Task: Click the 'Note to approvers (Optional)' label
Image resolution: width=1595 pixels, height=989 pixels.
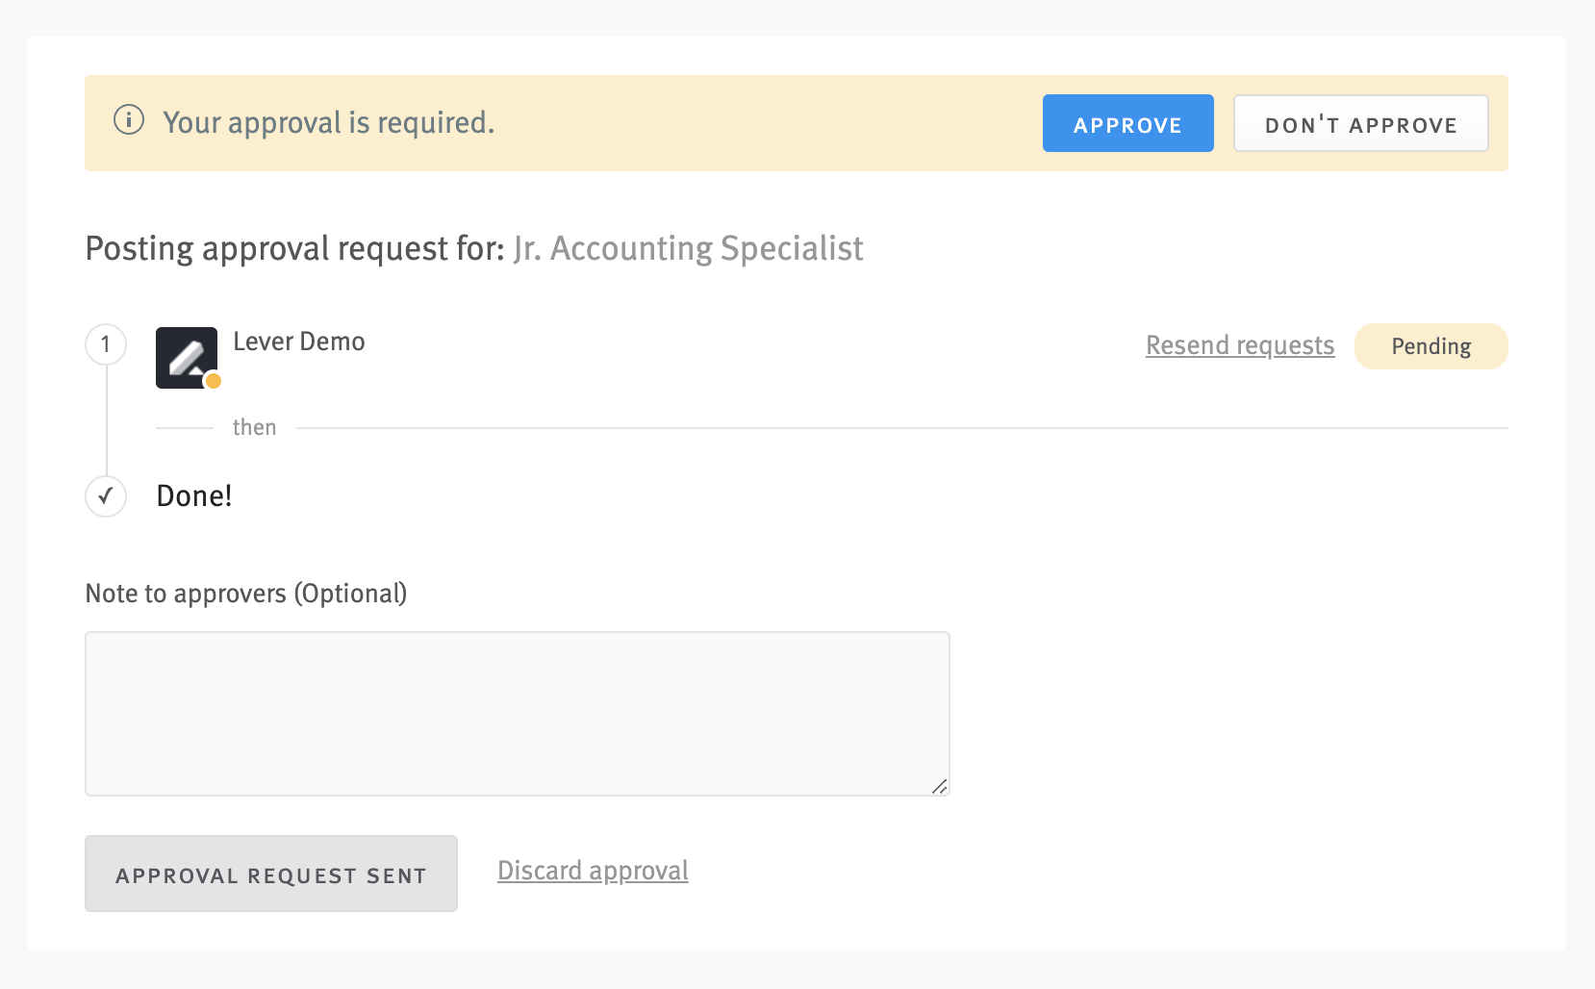Action: pos(245,593)
